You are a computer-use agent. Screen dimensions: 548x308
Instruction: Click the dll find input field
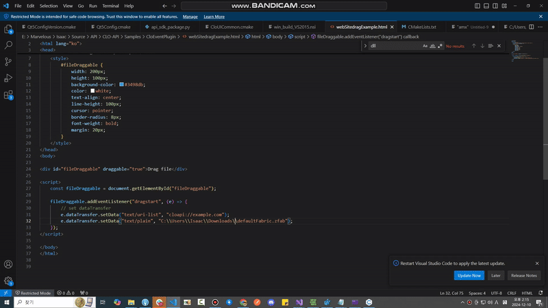(x=395, y=46)
